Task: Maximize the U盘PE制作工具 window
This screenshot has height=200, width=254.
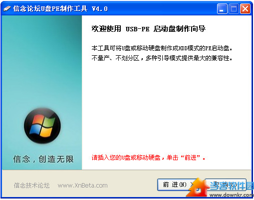Action: (x=234, y=8)
